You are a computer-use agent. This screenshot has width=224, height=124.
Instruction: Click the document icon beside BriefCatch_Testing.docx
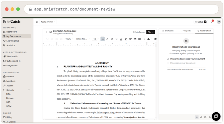click(x=50, y=32)
